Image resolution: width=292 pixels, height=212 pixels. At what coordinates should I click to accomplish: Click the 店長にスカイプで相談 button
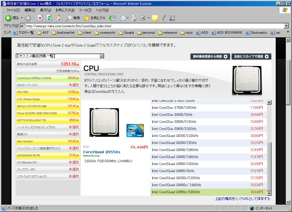pyautogui.click(x=251, y=57)
